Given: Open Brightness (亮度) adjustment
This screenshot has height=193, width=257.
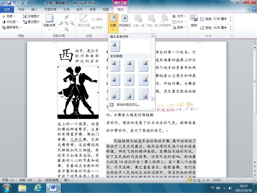Looking at the screenshot, I should tap(9, 16).
